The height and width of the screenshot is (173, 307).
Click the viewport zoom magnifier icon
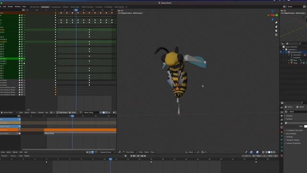276,23
